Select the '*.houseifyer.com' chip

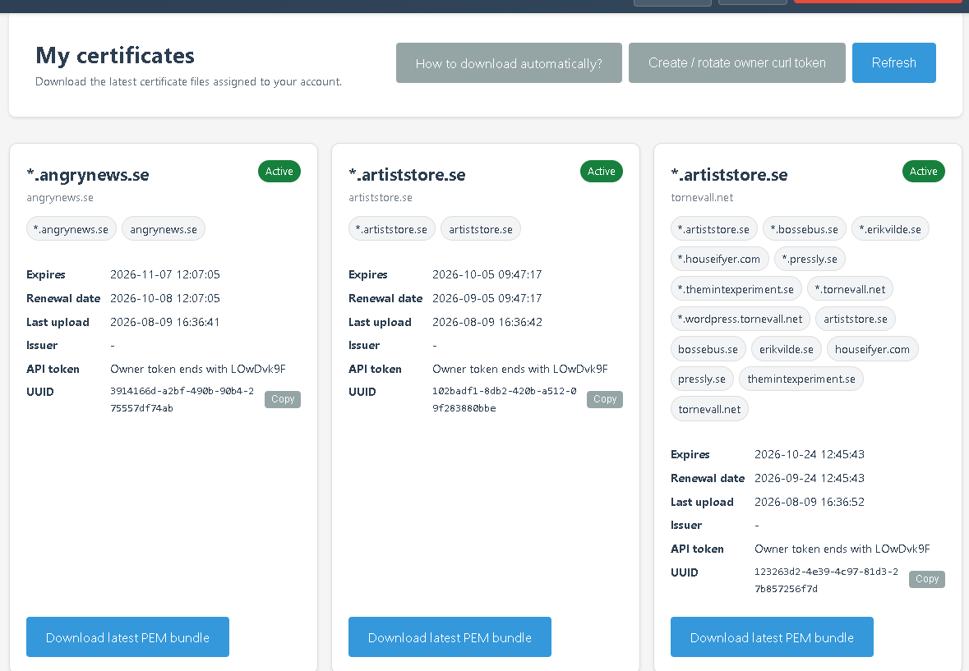point(719,260)
